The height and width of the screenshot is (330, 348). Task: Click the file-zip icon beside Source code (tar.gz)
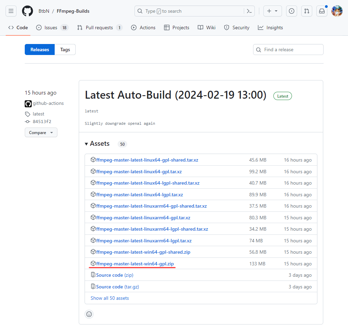(x=93, y=286)
